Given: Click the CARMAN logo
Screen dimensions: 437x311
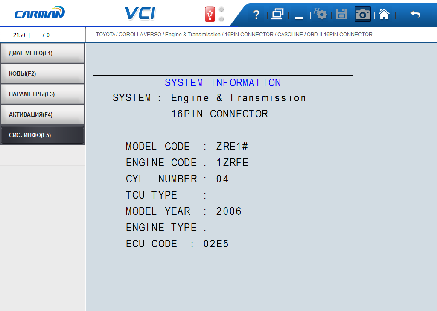Looking at the screenshot, I should pyautogui.click(x=40, y=12).
